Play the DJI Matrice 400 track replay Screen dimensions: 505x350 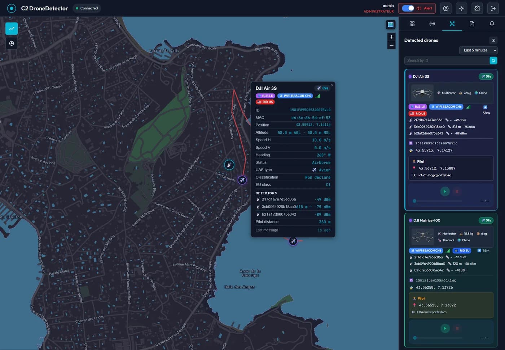pos(445,328)
